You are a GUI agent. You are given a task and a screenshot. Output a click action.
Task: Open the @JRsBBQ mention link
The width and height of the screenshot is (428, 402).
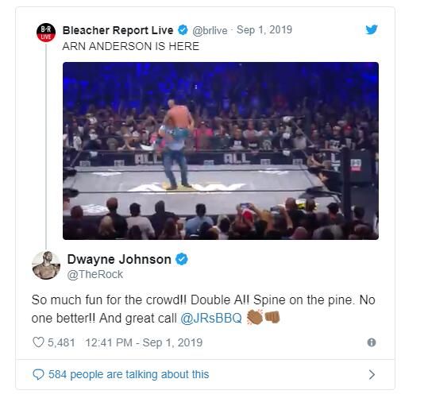(211, 318)
